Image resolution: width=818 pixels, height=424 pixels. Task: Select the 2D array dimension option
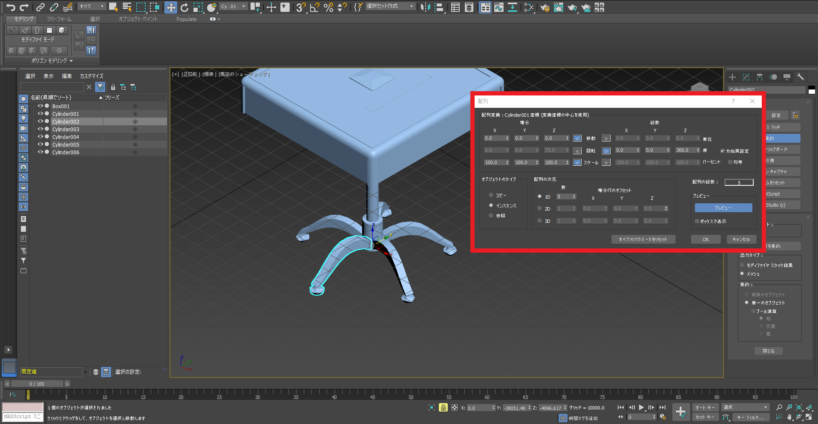click(540, 208)
